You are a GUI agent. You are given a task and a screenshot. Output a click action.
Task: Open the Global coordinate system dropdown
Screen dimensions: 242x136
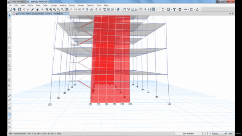point(219,133)
